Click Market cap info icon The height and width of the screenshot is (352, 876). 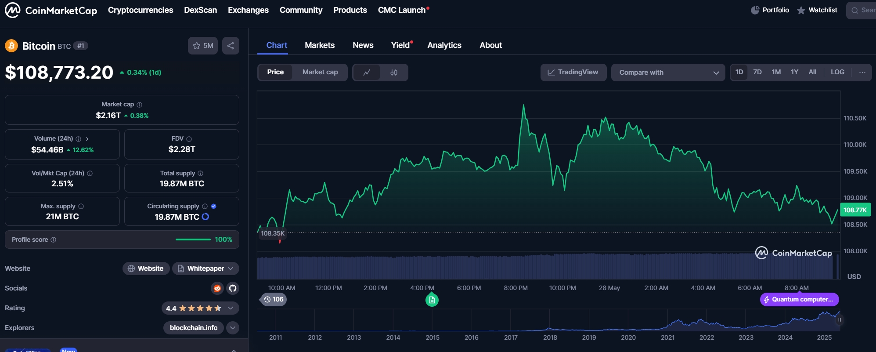pos(140,105)
